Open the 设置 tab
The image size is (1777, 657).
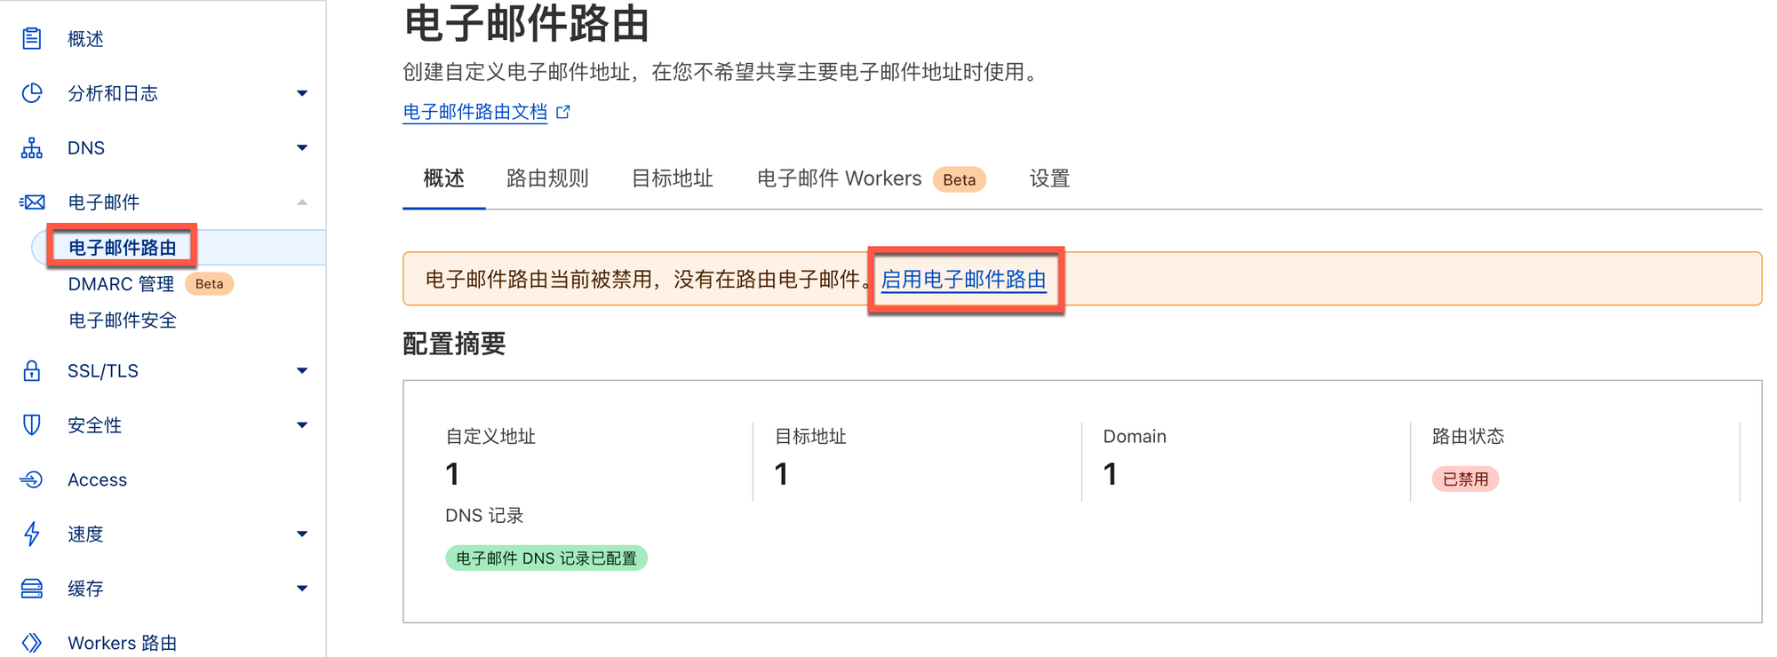pyautogui.click(x=1049, y=178)
